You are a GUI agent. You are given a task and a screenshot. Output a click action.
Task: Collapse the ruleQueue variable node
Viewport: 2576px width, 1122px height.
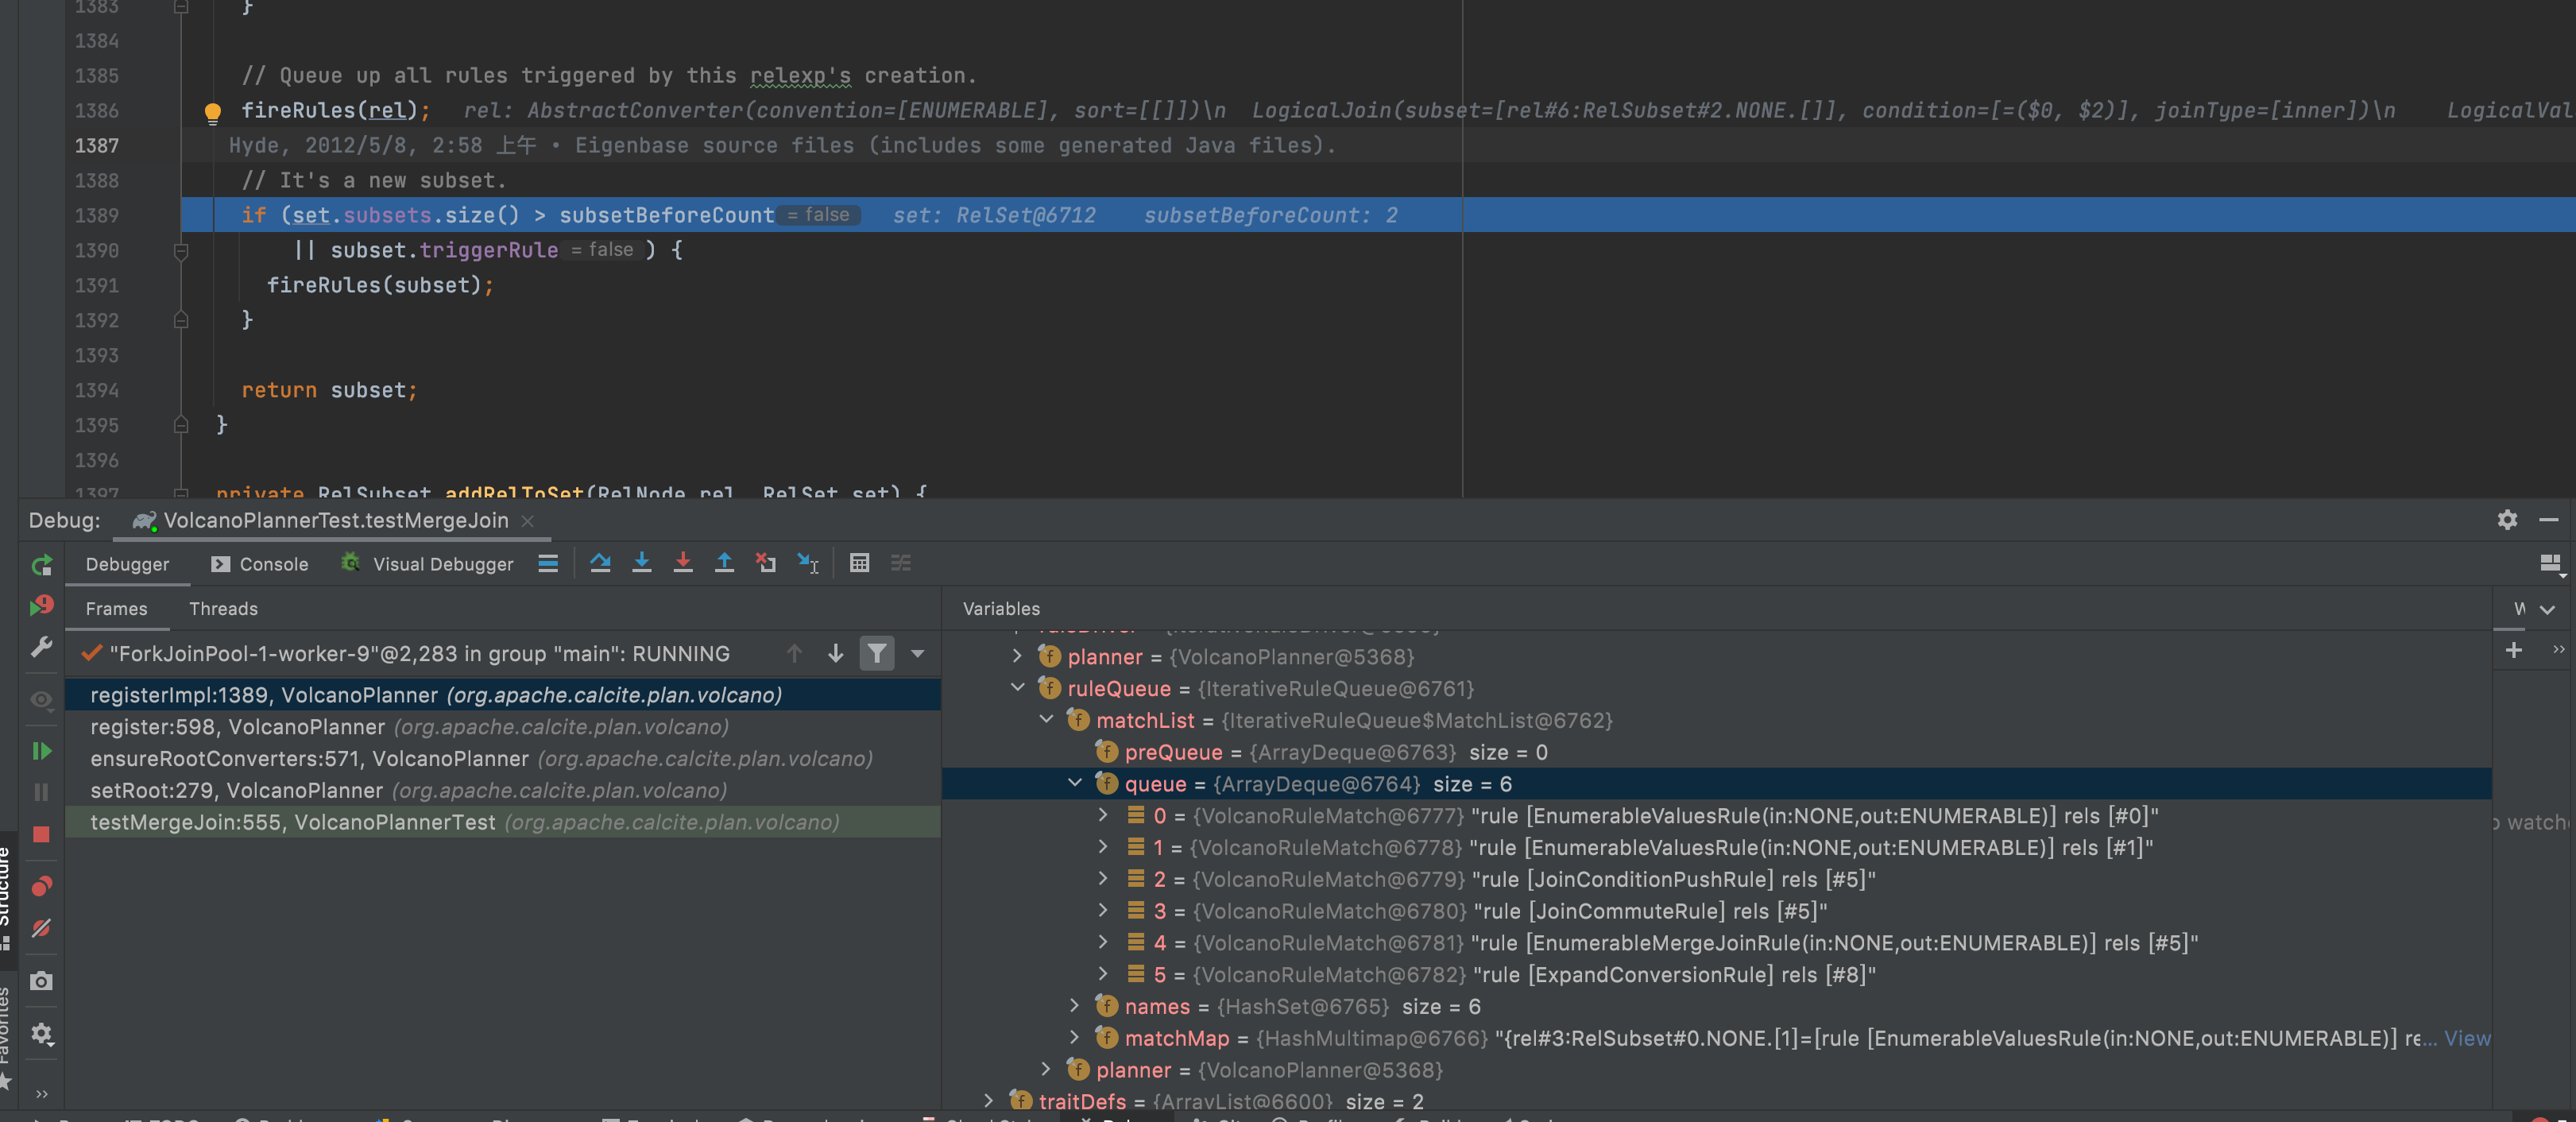point(1018,688)
